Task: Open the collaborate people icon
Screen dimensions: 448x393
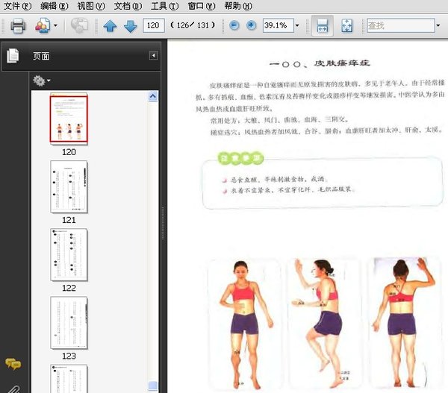Action: click(43, 25)
